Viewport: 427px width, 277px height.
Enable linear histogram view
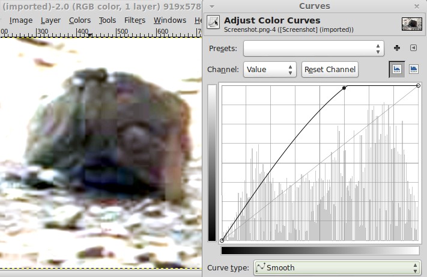pos(397,69)
